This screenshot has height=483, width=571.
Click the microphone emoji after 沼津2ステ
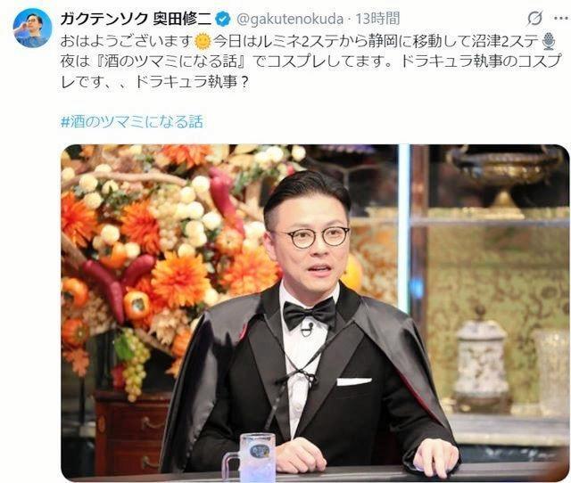pyautogui.click(x=548, y=41)
